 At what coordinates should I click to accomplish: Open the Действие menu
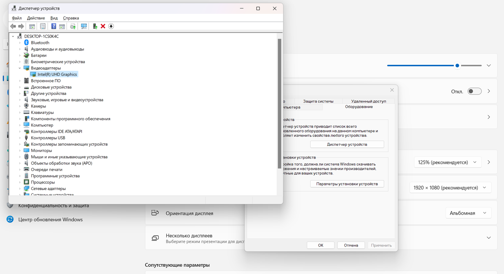[36, 18]
